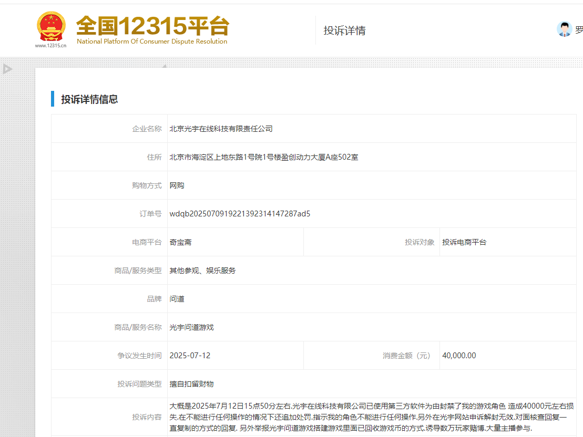Click the brand value 问道

177,299
